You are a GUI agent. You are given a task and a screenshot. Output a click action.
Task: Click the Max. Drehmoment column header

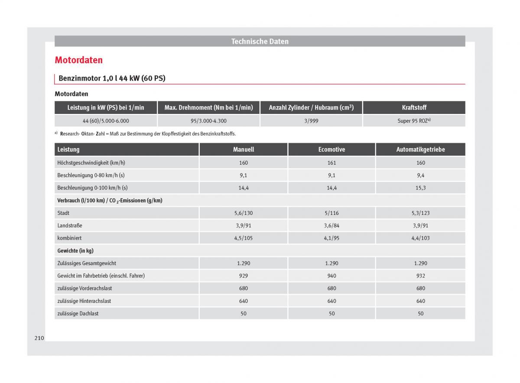tap(208, 107)
